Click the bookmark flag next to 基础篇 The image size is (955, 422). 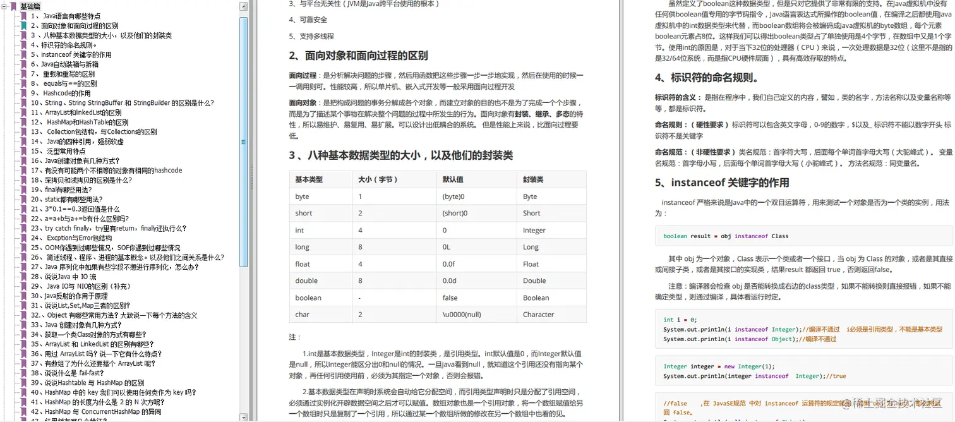coord(15,6)
